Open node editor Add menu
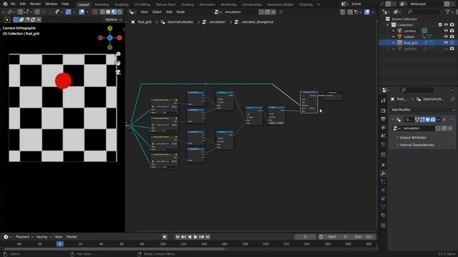This screenshot has height=257, width=458. (169, 12)
